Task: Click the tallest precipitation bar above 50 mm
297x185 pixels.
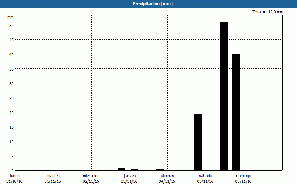Action: (x=223, y=96)
